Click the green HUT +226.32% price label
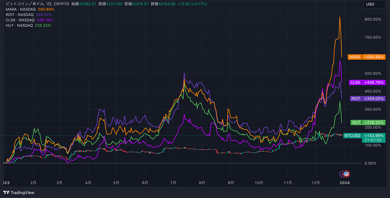 click(x=368, y=122)
